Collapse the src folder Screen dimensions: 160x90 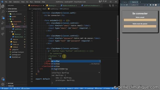click(16, 19)
